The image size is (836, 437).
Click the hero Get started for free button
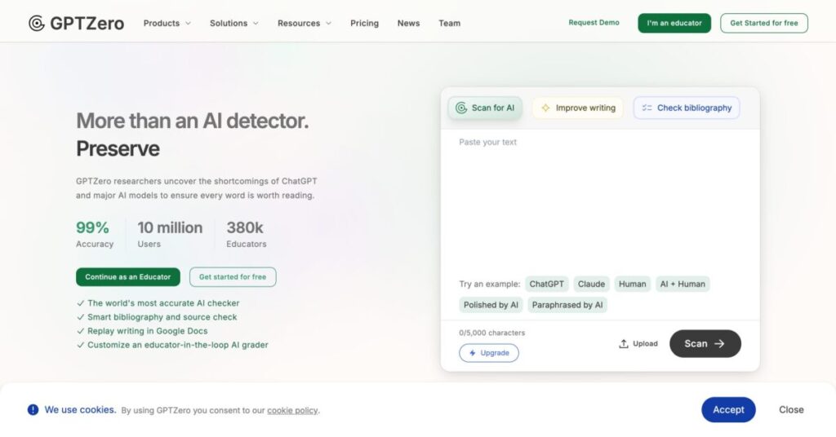[x=233, y=276]
